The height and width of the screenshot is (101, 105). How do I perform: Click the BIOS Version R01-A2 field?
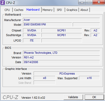pyautogui.click(x=61, y=57)
